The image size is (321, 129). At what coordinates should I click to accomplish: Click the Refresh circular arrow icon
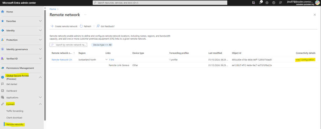(x=81, y=26)
